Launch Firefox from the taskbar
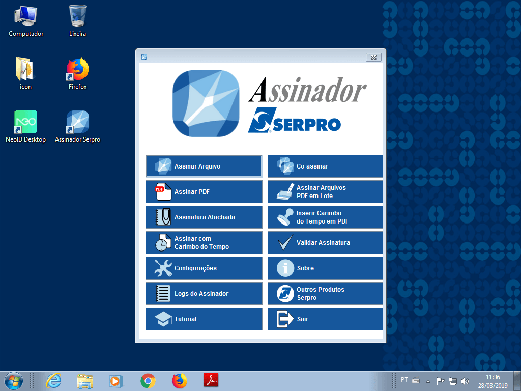This screenshot has width=521, height=391. (180, 381)
